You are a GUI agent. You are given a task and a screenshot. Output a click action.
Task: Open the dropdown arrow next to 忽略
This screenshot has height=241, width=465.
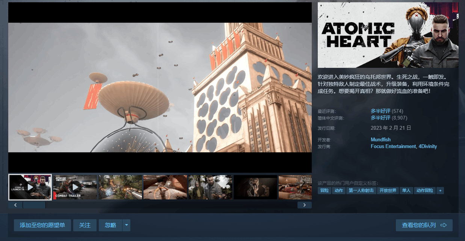pyautogui.click(x=126, y=225)
